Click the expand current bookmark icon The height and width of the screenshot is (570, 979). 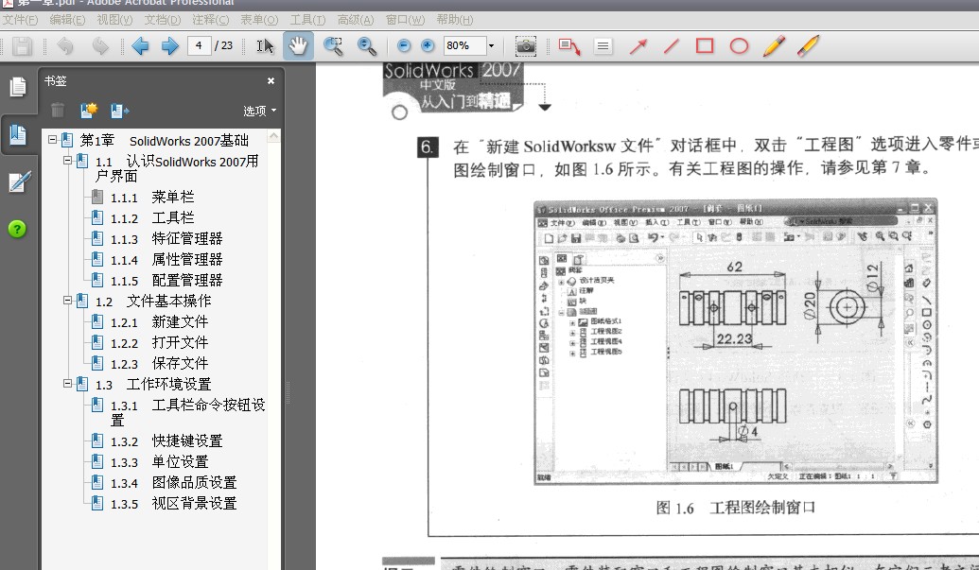point(119,111)
